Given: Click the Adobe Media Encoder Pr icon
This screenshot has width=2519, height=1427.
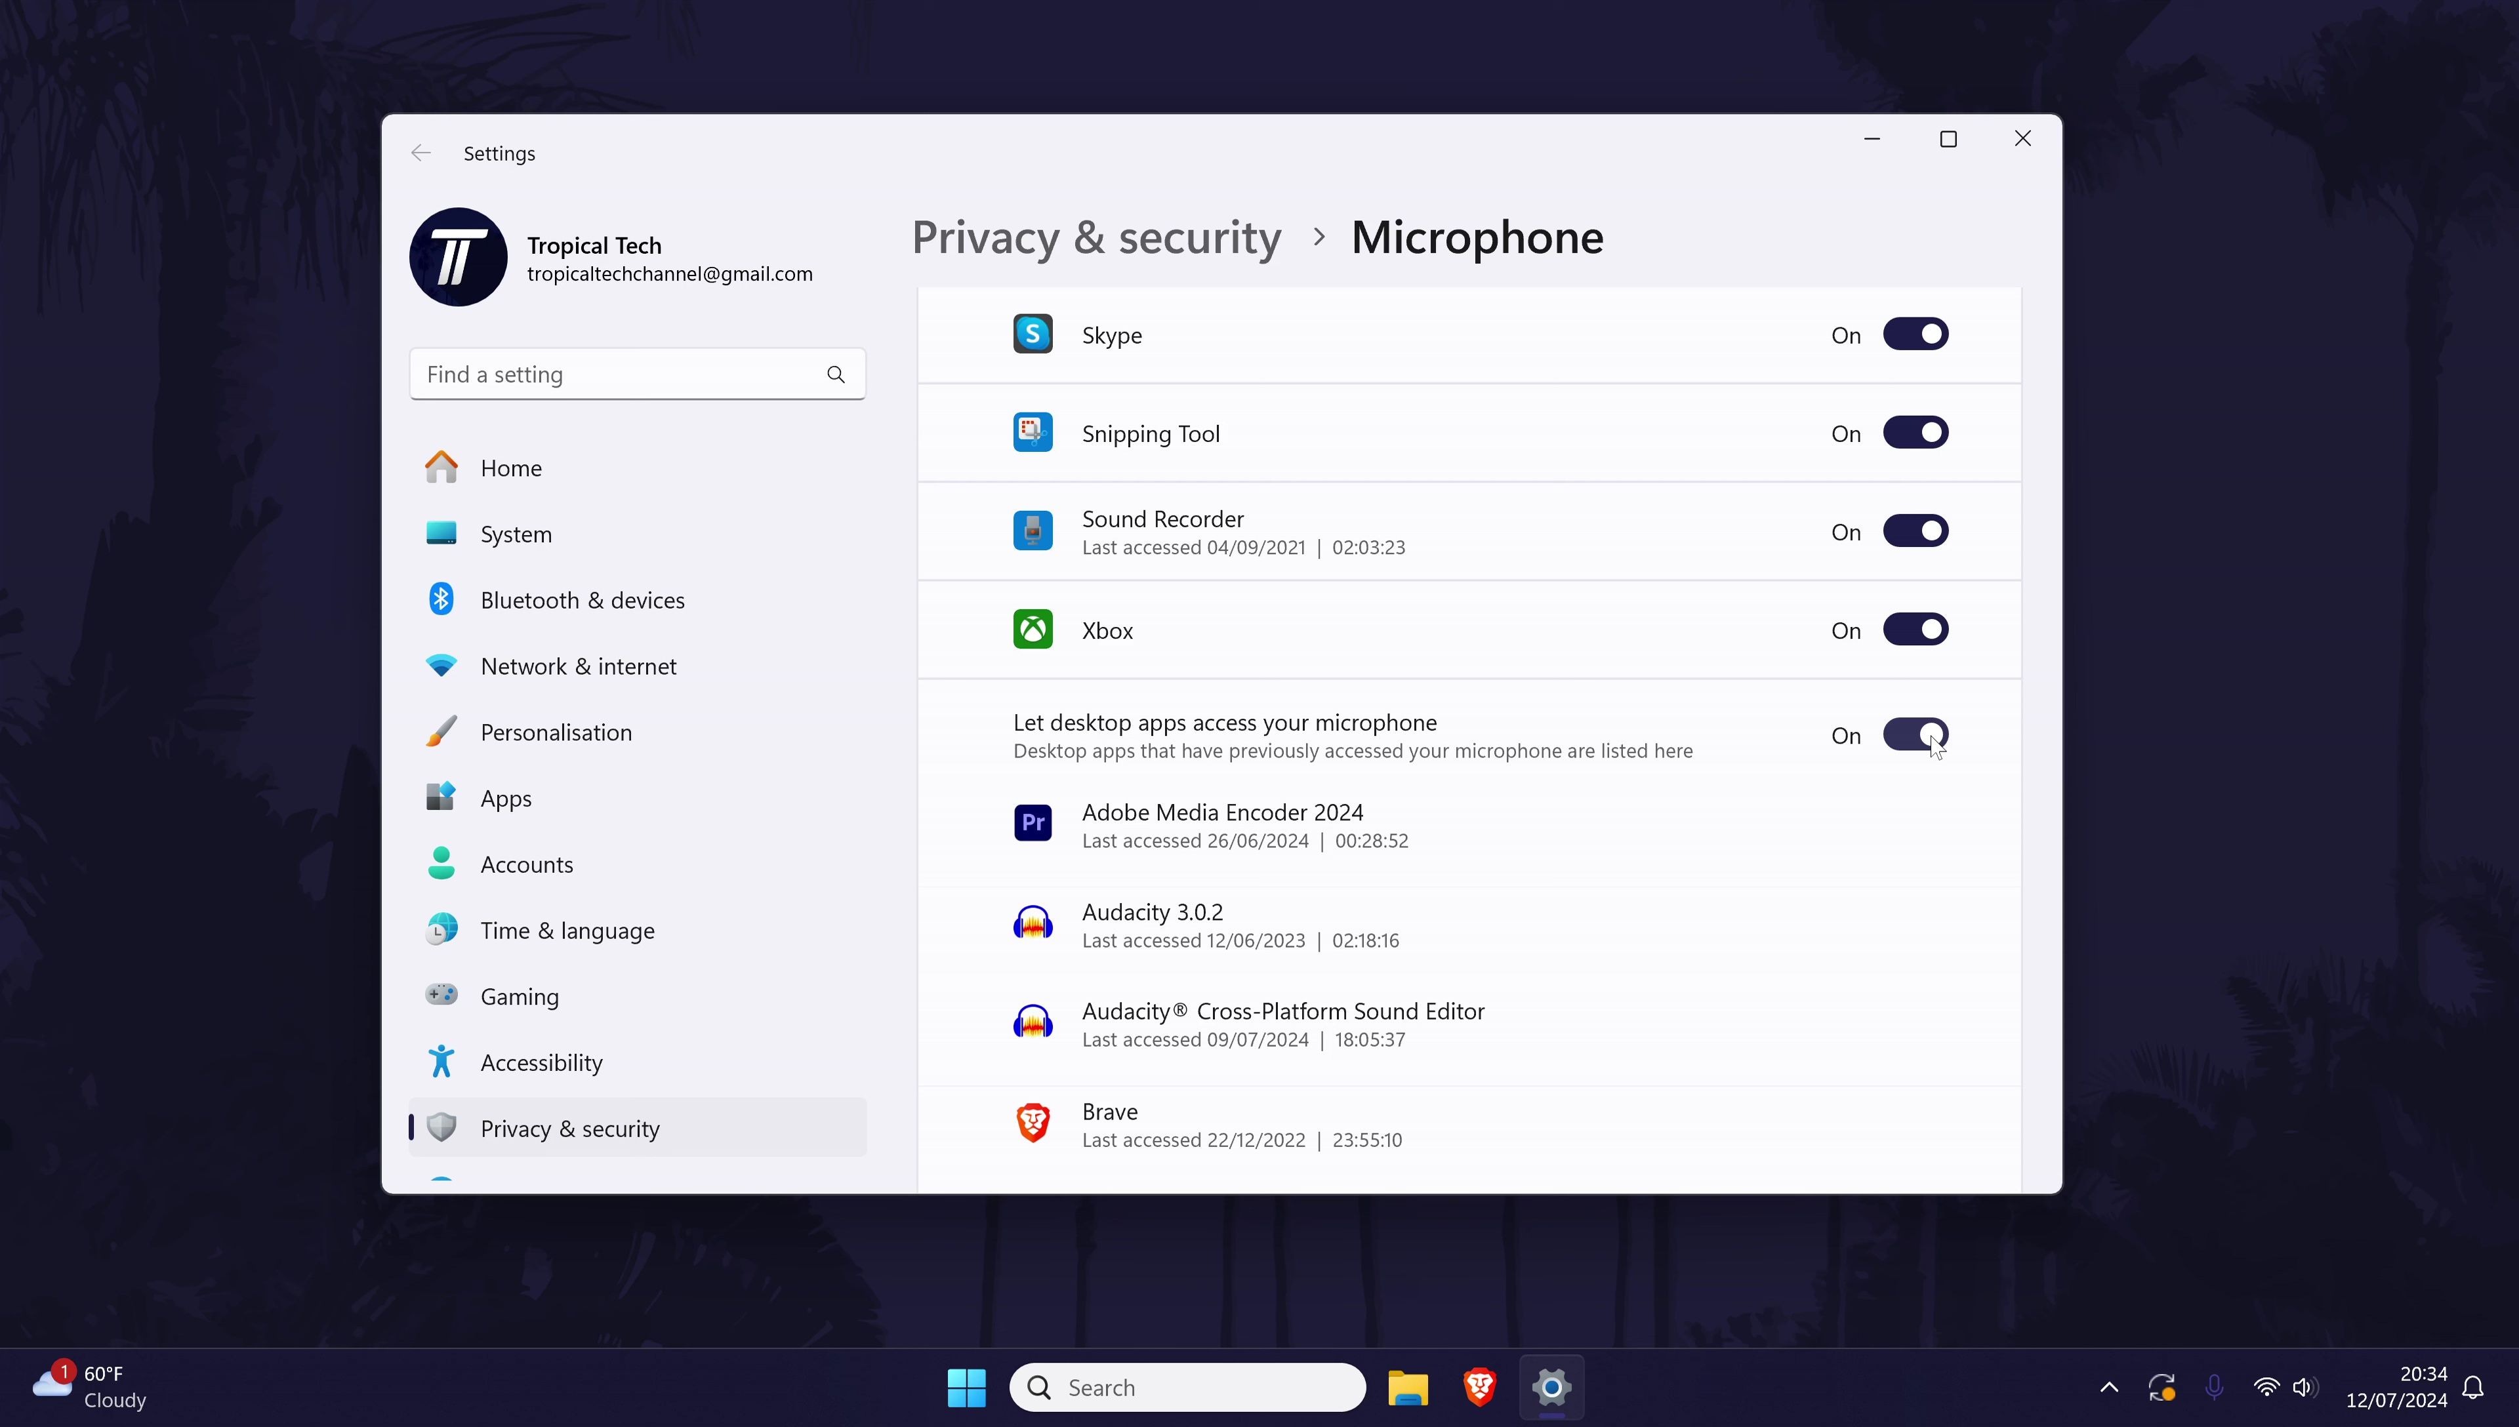Looking at the screenshot, I should click(1032, 823).
